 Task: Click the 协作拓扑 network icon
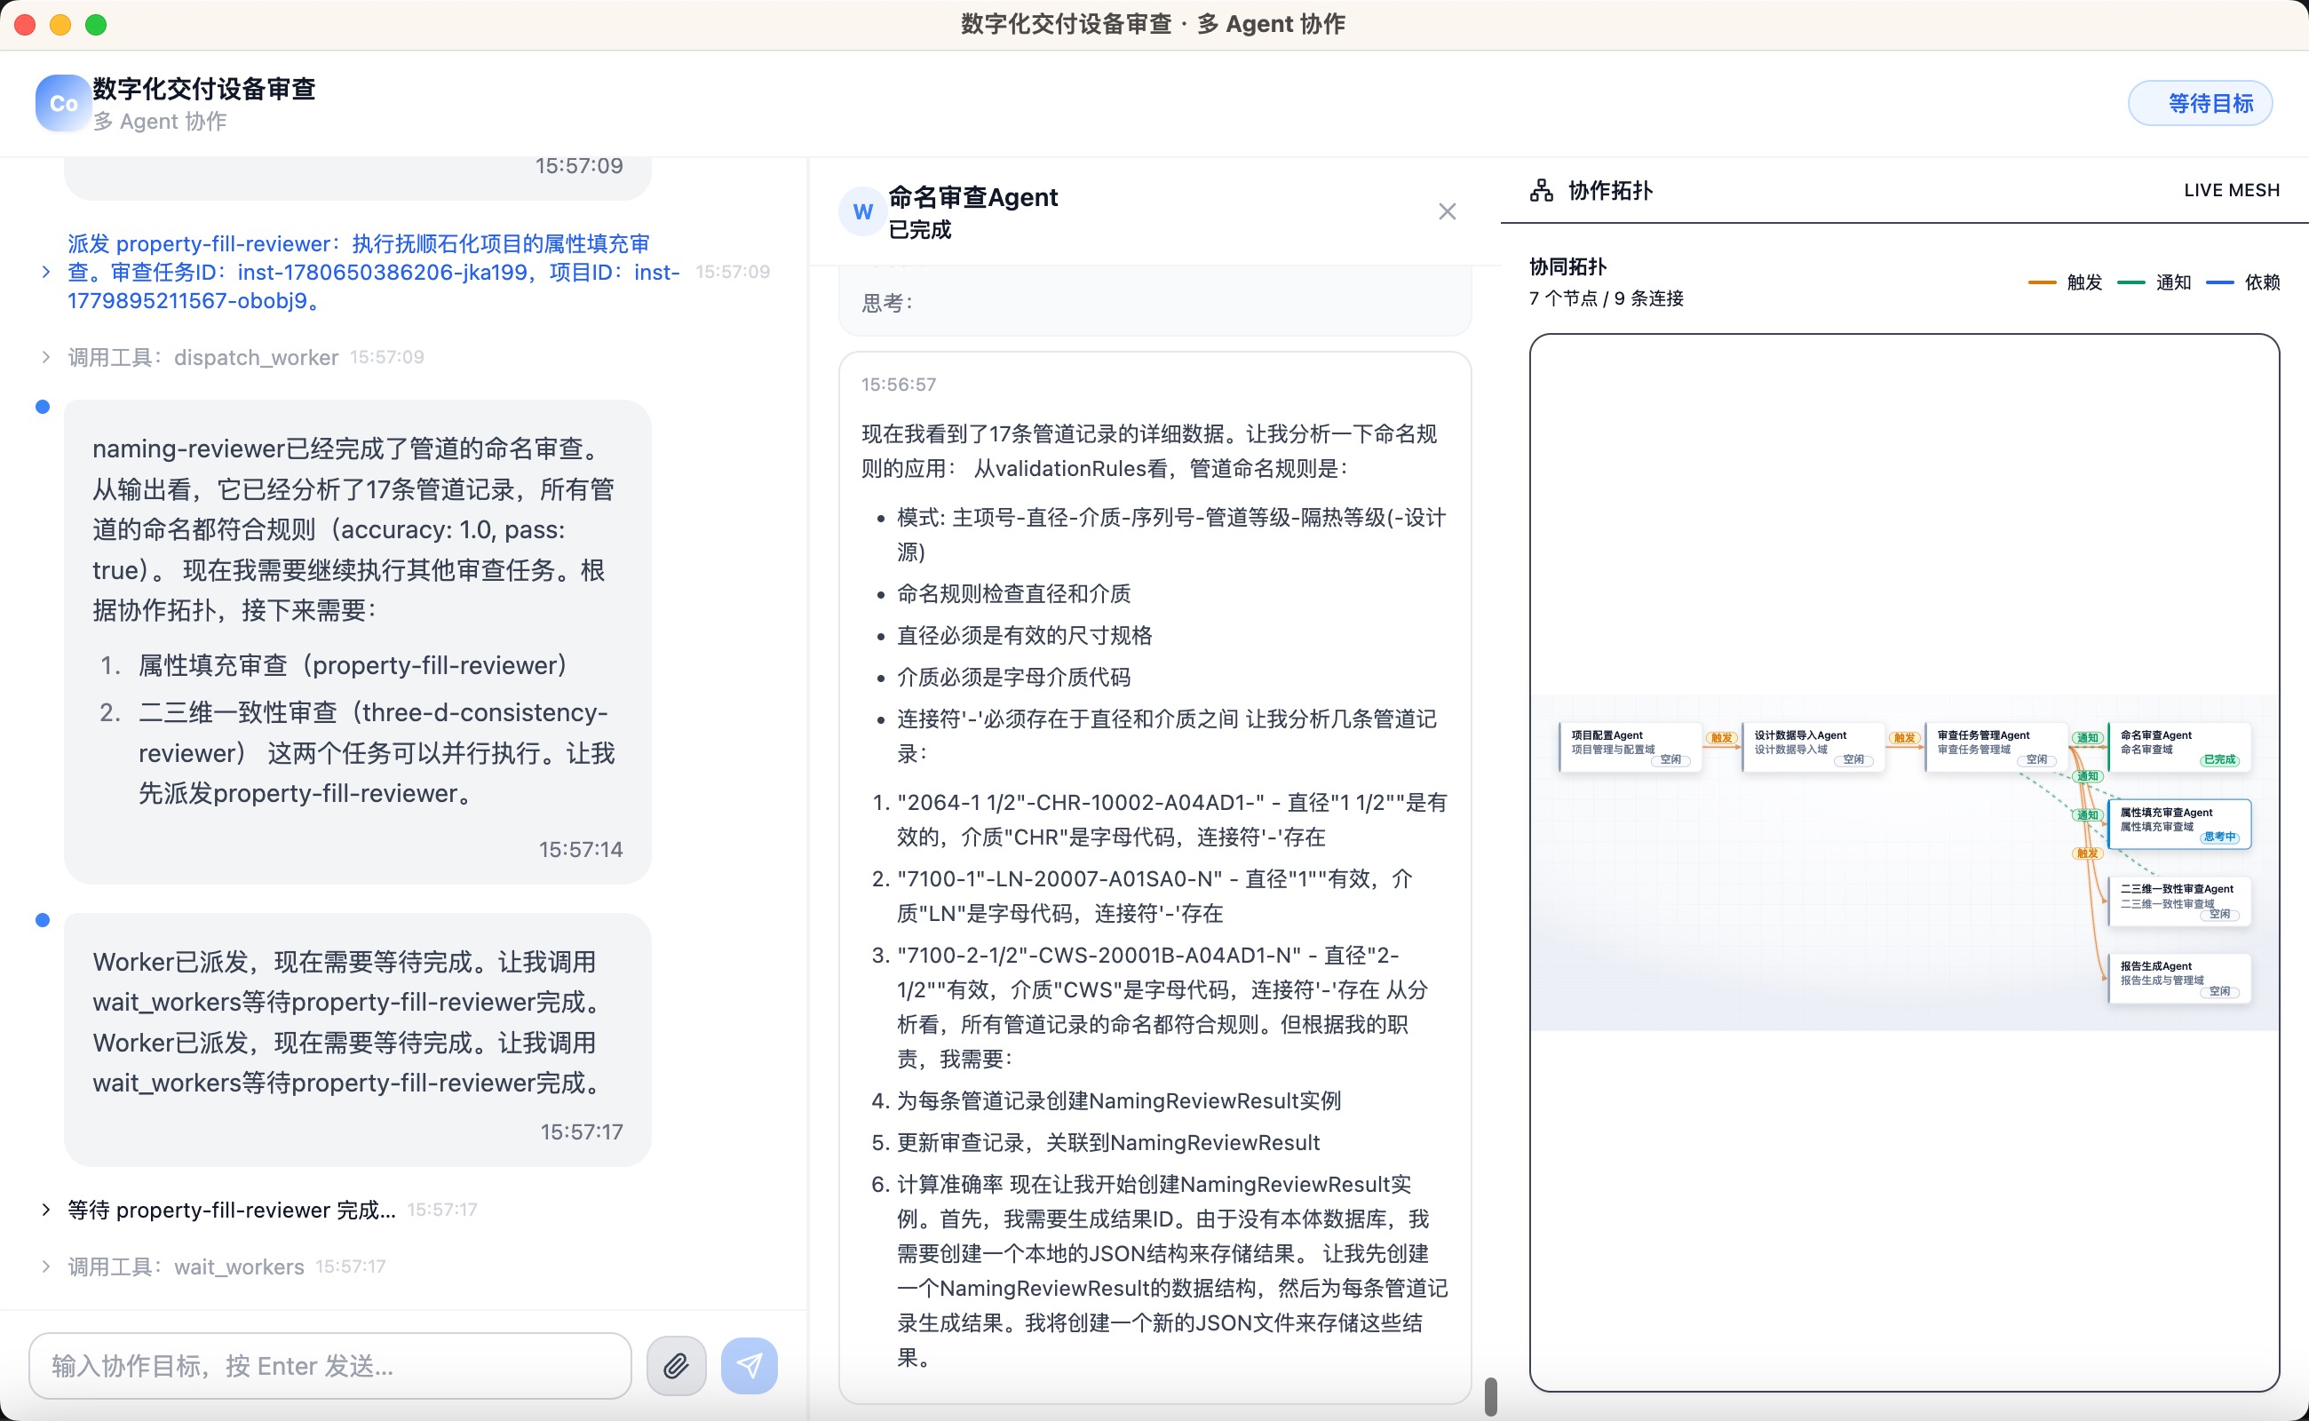(1541, 191)
